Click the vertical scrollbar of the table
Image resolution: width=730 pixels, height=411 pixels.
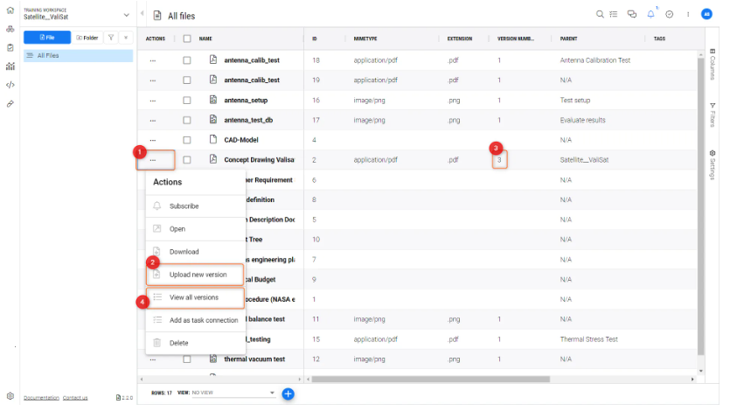click(700, 206)
